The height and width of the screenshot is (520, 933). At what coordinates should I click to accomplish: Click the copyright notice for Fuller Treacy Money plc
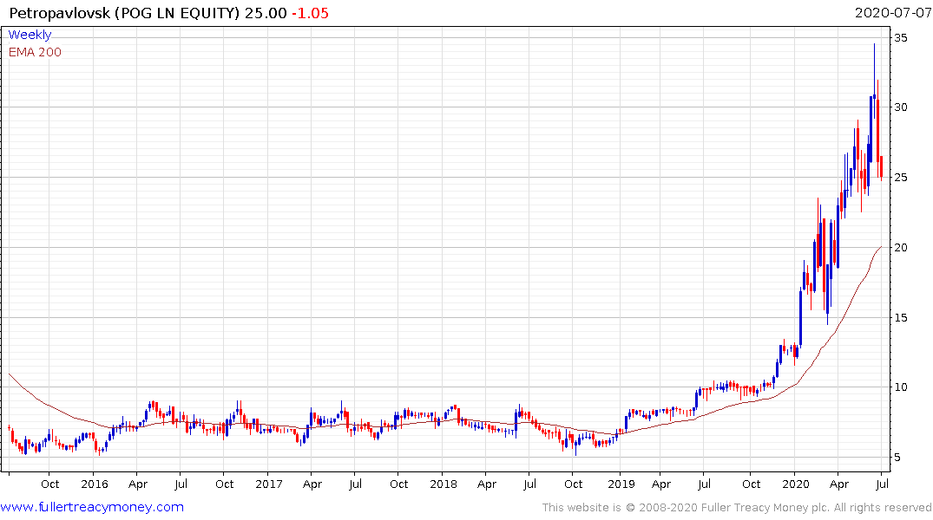737,508
